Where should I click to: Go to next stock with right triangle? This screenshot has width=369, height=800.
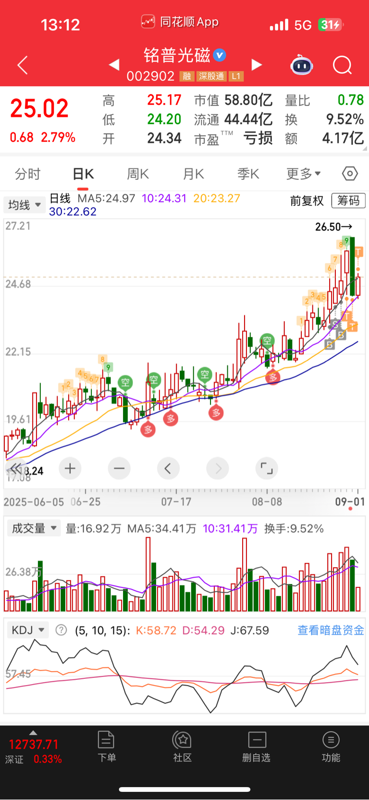pos(257,64)
